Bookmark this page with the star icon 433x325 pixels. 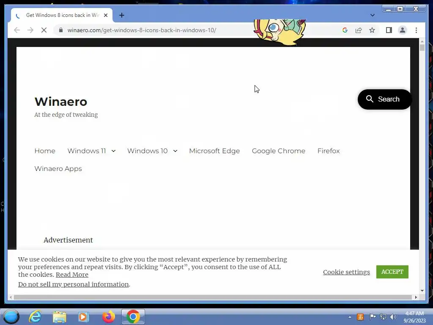point(372,30)
